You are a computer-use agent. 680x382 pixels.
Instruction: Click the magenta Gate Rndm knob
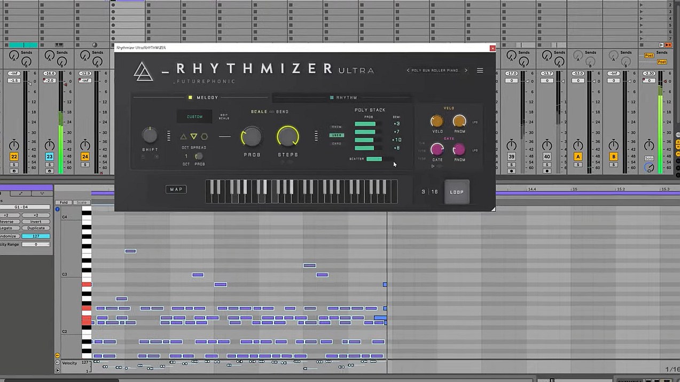pos(459,150)
